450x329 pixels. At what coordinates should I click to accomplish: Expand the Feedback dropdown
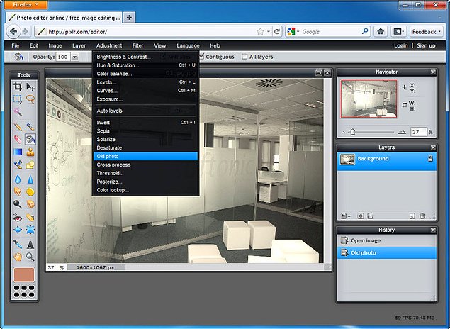(426, 32)
